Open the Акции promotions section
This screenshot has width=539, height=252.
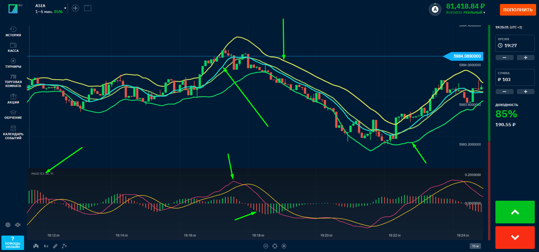tap(13, 99)
